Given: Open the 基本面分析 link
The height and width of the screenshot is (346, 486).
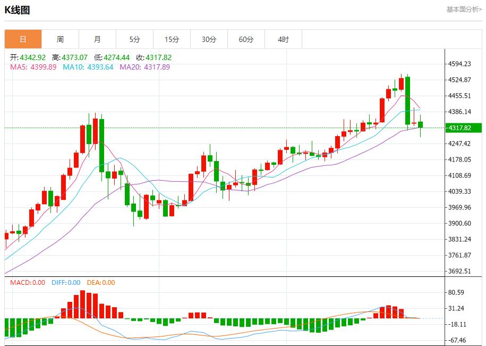Looking at the screenshot, I should coord(463,10).
